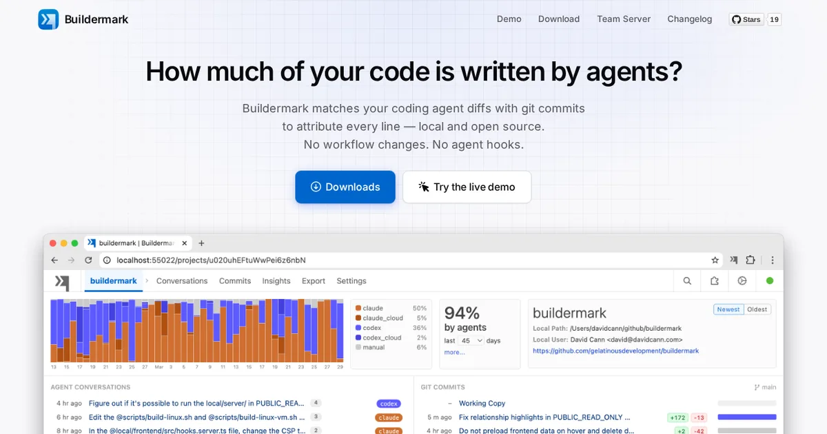827x434 pixels.
Task: Open the Settings tab in app
Action: (351, 281)
